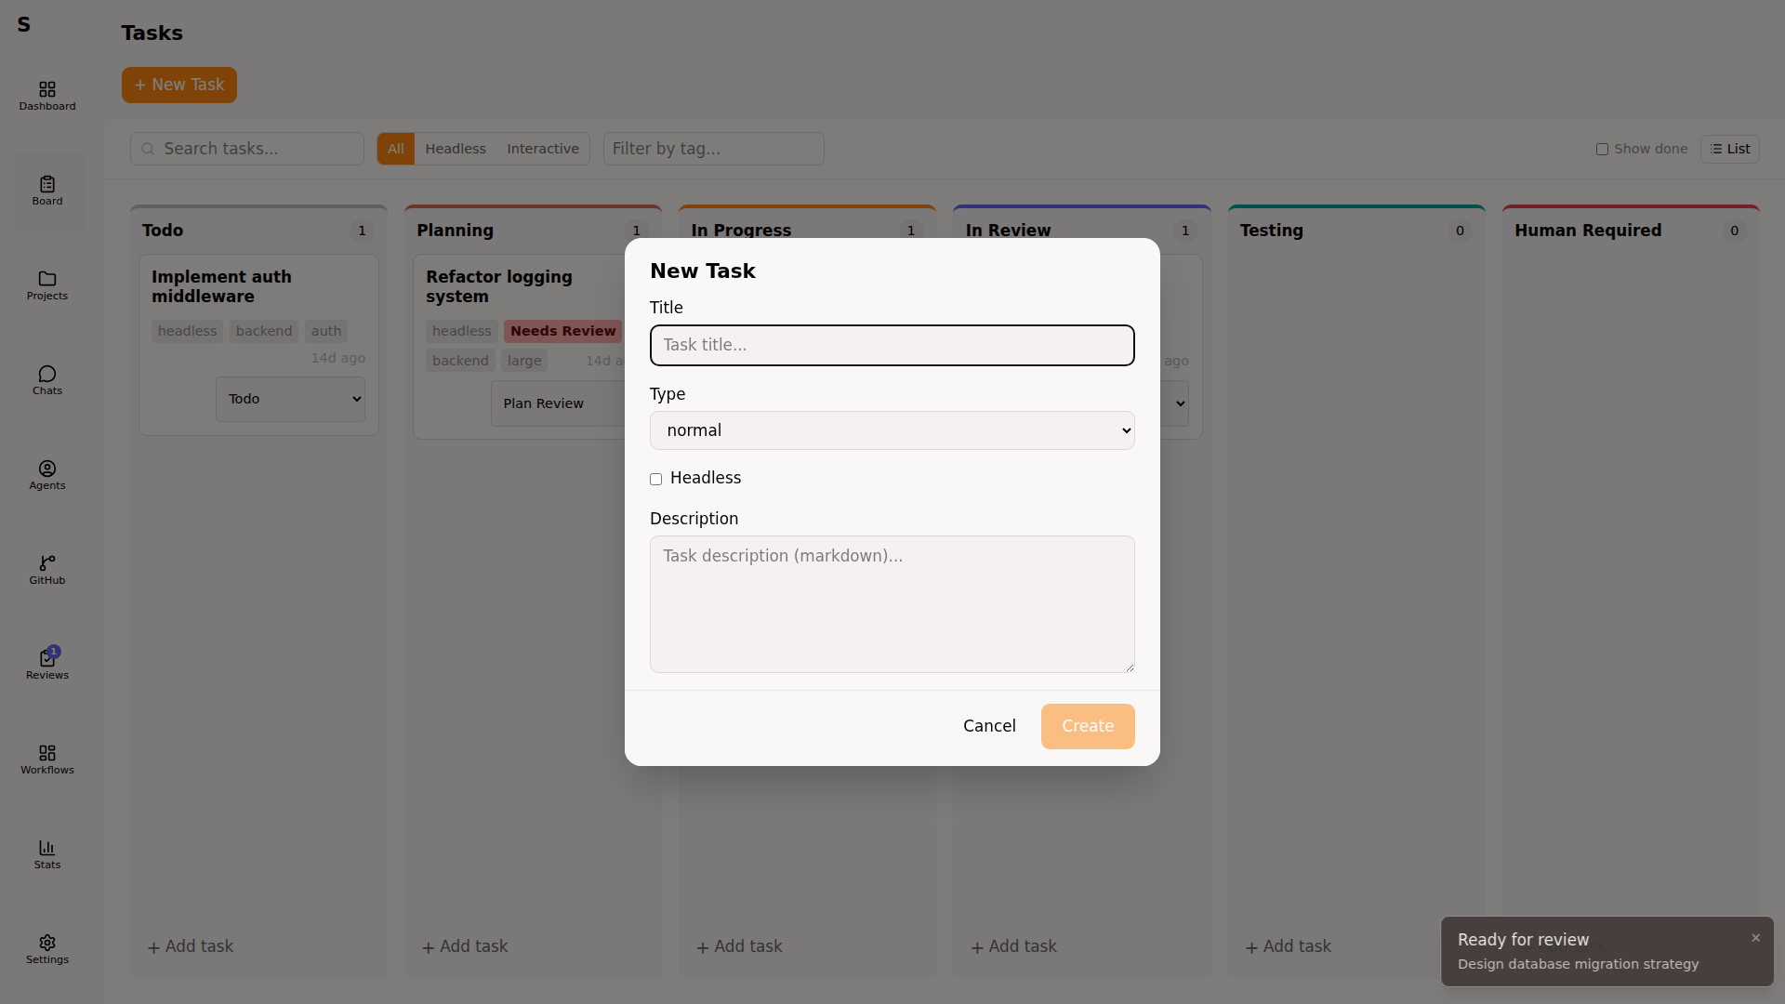Click the Create button
1785x1004 pixels.
click(x=1088, y=726)
